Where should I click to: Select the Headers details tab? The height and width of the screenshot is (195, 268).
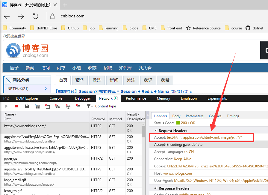click(160, 116)
